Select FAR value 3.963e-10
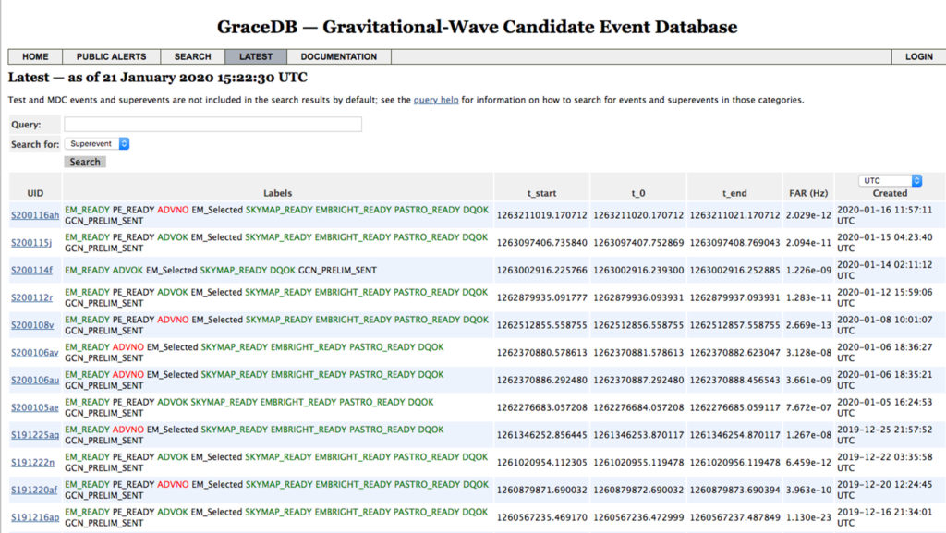 coord(808,491)
